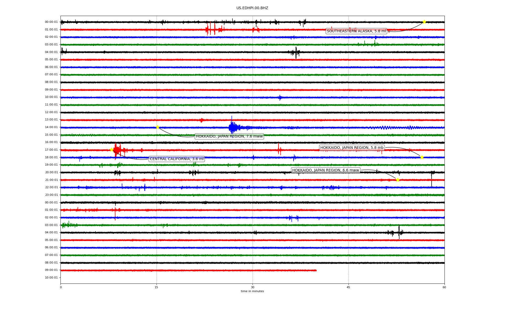Click the large blue waveform burst on the 14:00:01 trace

233,128
